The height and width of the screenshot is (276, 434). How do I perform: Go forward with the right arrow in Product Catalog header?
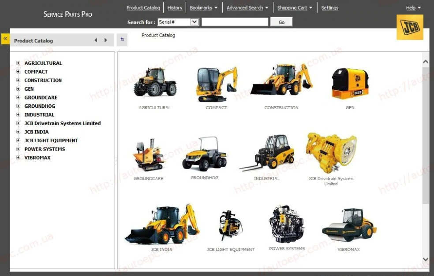[x=105, y=40]
